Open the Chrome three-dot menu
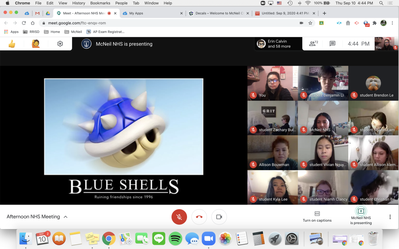The width and height of the screenshot is (399, 249). coord(392,23)
